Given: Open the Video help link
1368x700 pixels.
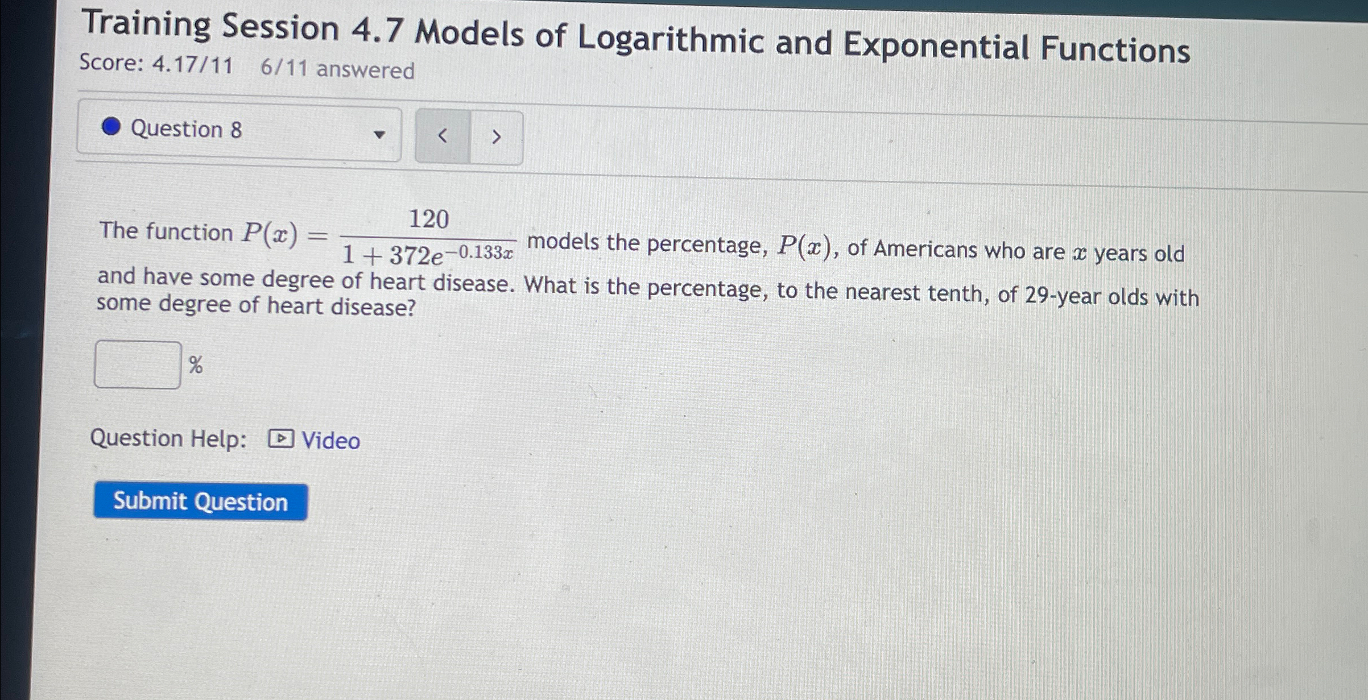Looking at the screenshot, I should [x=330, y=441].
